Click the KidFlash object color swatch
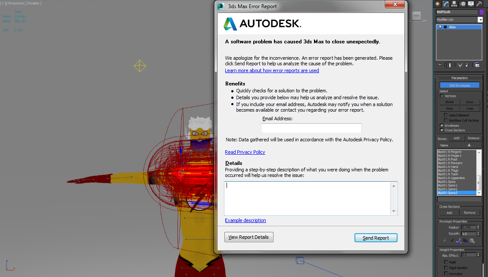488x277 pixels. click(x=482, y=12)
